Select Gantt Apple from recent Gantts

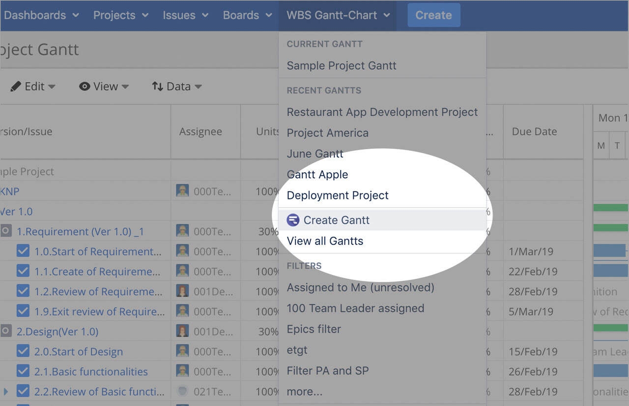317,174
